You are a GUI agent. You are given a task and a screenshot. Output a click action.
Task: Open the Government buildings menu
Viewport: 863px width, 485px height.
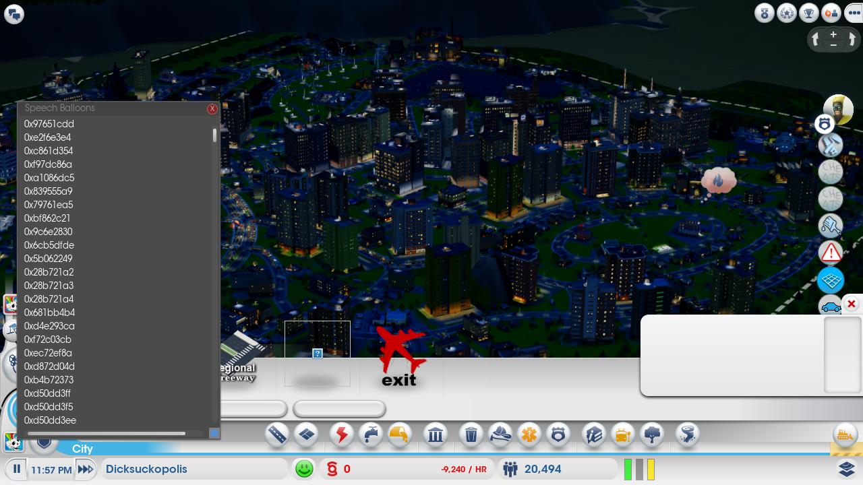436,434
